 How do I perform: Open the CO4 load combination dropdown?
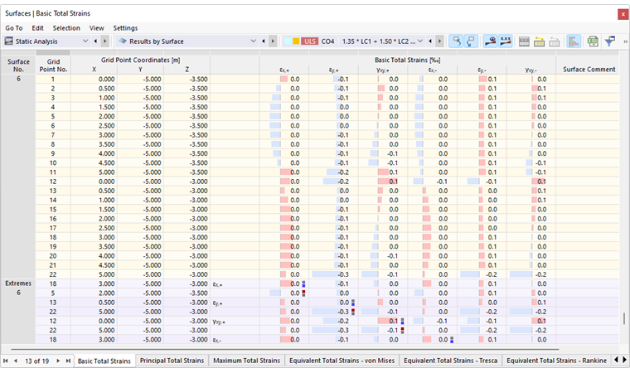(420, 41)
